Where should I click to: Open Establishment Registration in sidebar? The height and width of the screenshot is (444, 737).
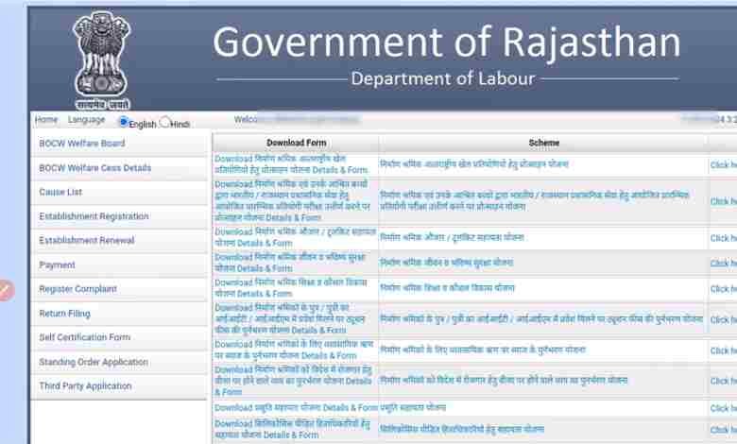coord(119,216)
